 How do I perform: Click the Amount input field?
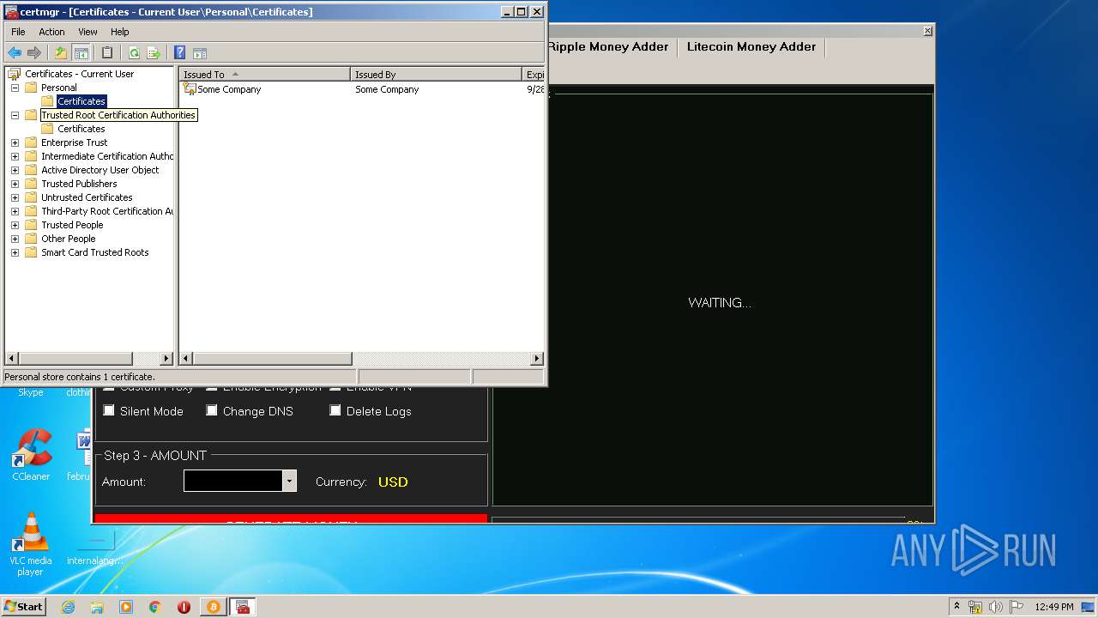tap(233, 482)
